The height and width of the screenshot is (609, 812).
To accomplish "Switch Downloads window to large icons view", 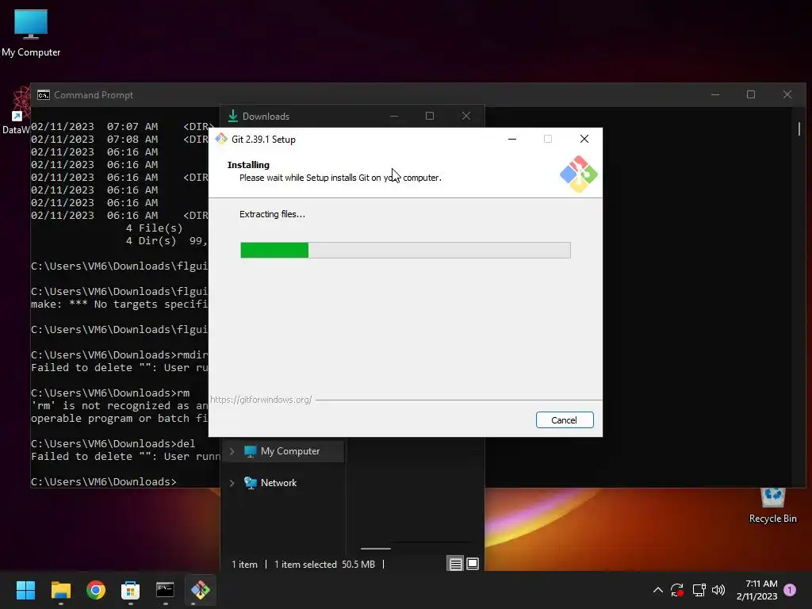I will tap(473, 564).
